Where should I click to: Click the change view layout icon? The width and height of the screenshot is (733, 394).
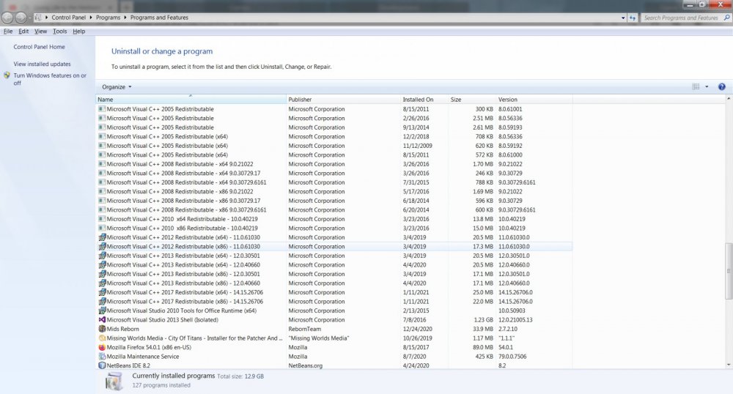tap(696, 87)
